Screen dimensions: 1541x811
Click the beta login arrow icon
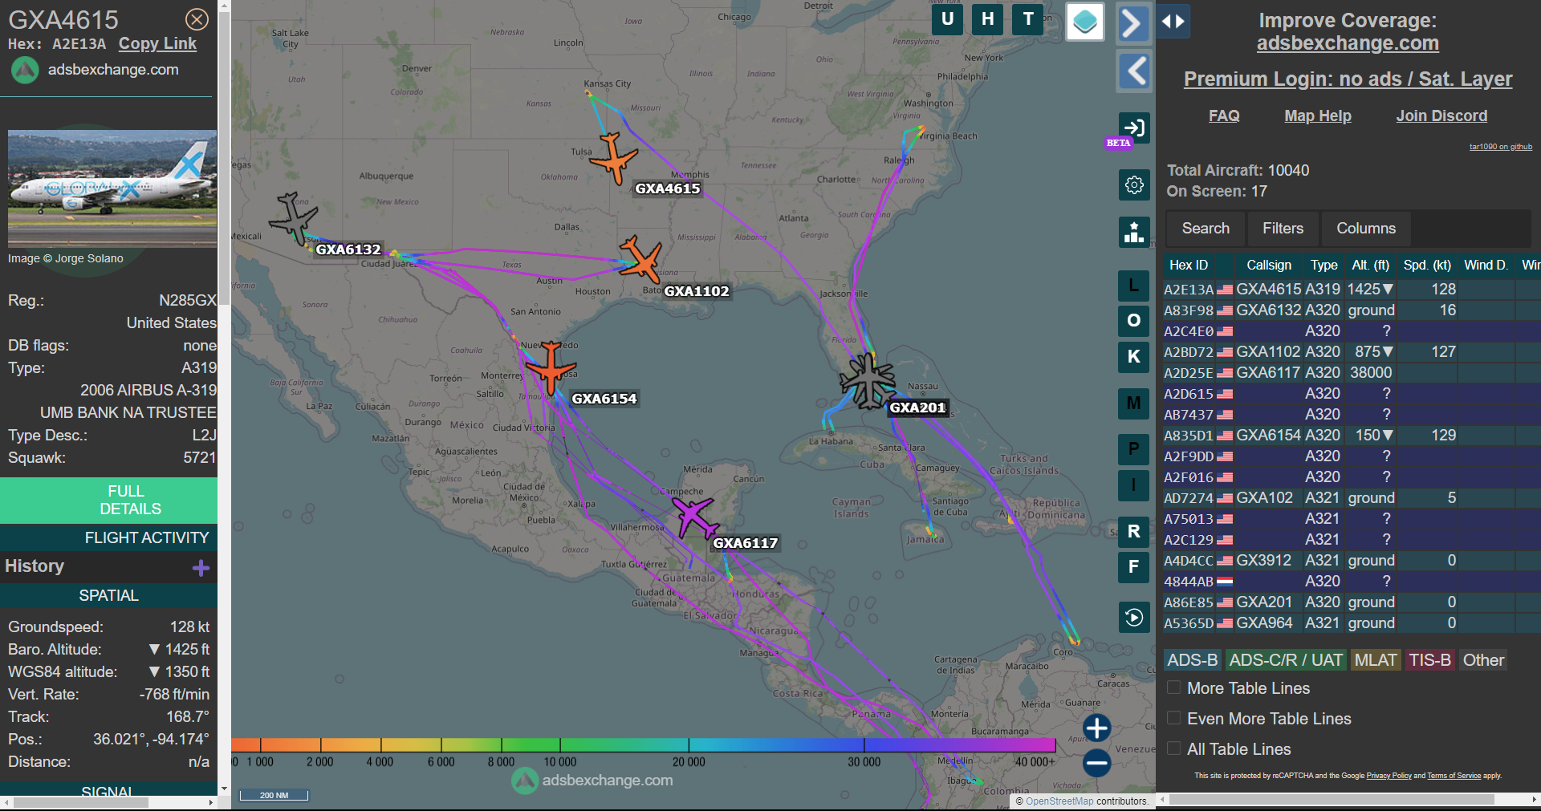click(x=1134, y=128)
